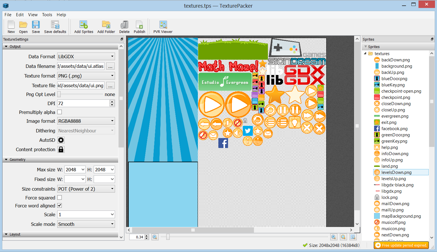Image resolution: width=437 pixels, height=252 pixels.
Task: Click the zoom 1:1 magnifier icon
Action: 343,237
